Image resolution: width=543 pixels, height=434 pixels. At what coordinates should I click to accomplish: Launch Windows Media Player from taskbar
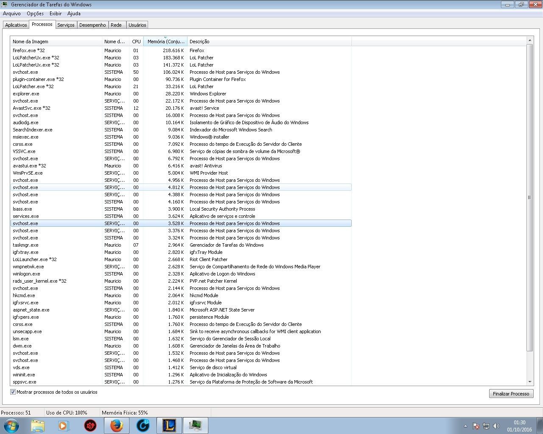click(64, 426)
